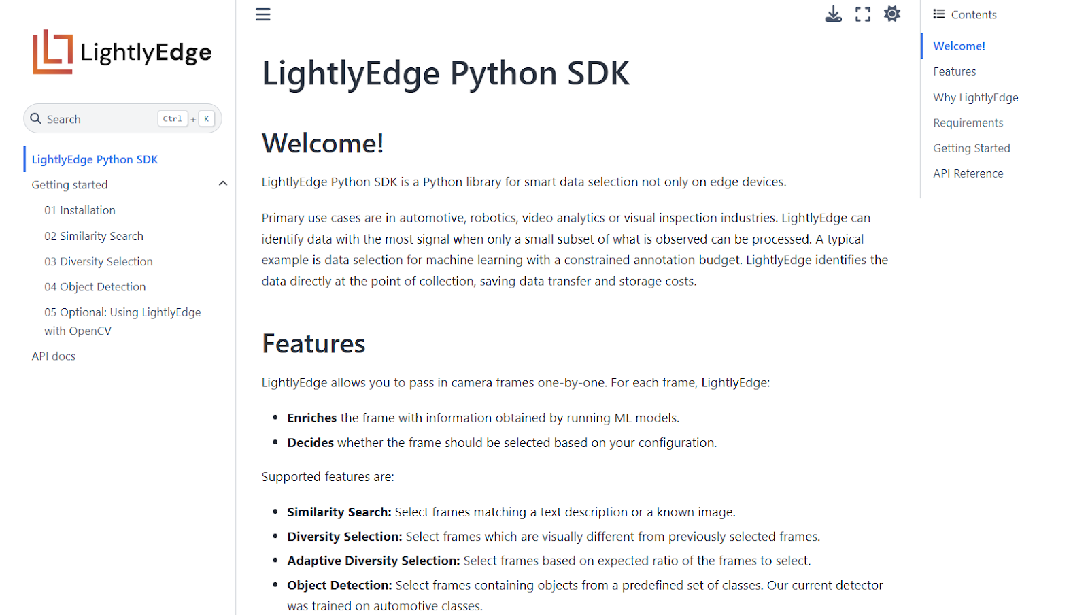Viewport: 1088px width, 615px height.
Task: Click the Contents panel header label
Action: 973,14
